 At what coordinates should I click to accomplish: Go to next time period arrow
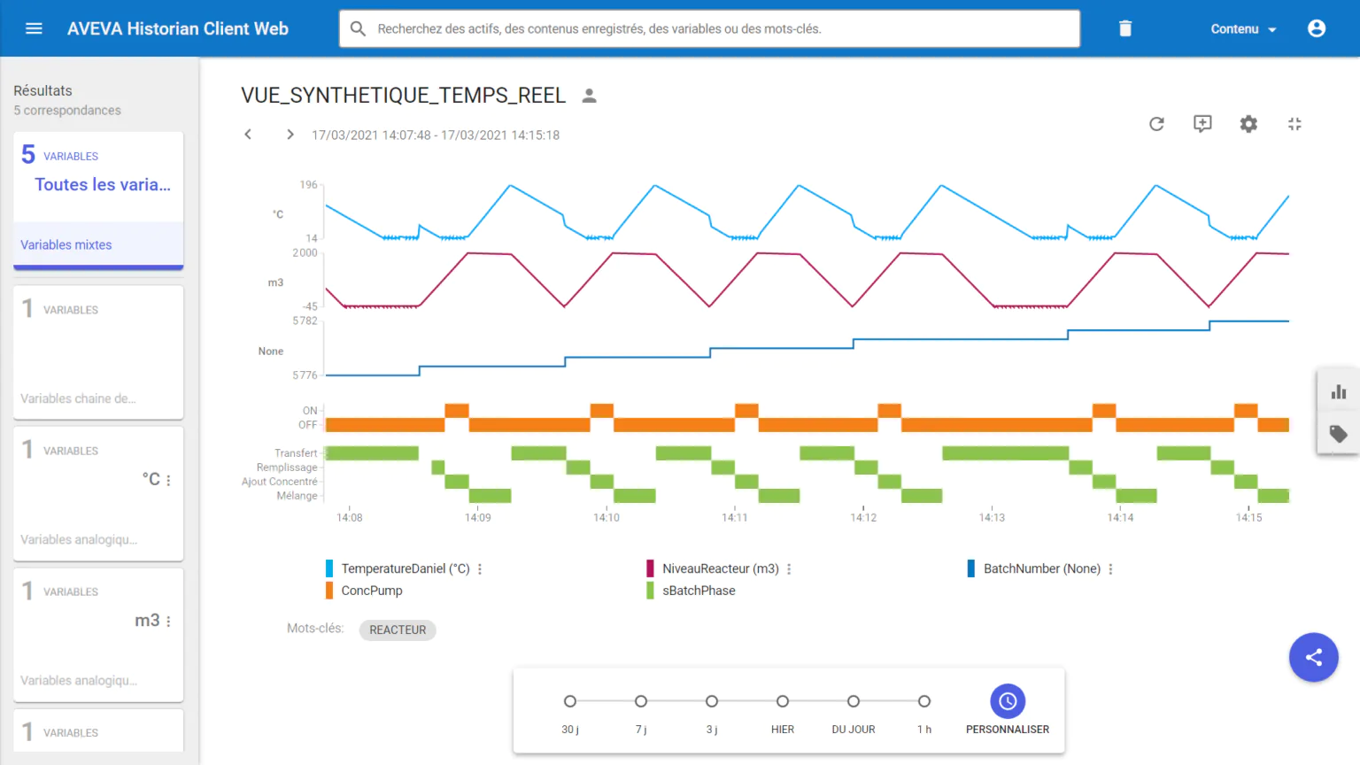click(x=290, y=135)
